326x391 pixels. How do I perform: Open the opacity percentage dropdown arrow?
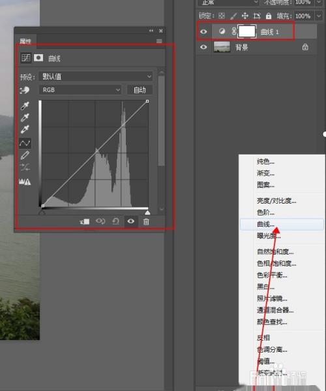(319, 3)
